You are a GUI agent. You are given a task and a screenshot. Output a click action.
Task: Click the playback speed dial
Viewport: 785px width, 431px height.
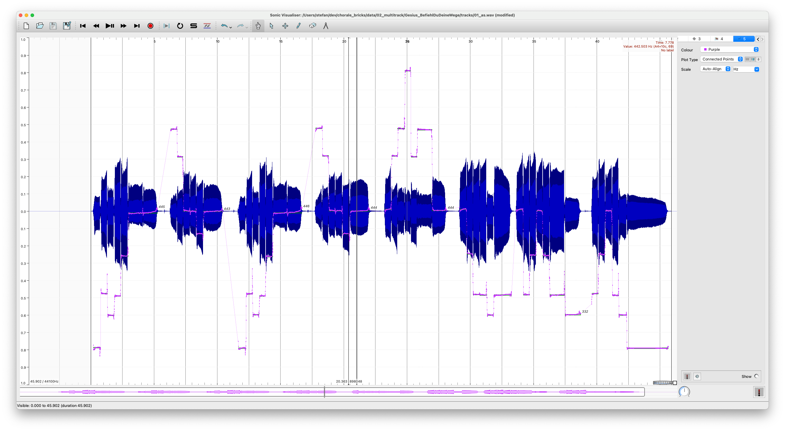pyautogui.click(x=684, y=391)
